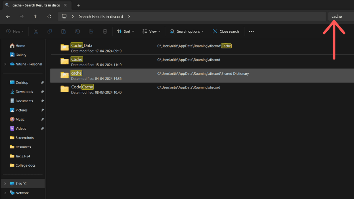
Task: Go back to previous folder
Action: pos(8,17)
